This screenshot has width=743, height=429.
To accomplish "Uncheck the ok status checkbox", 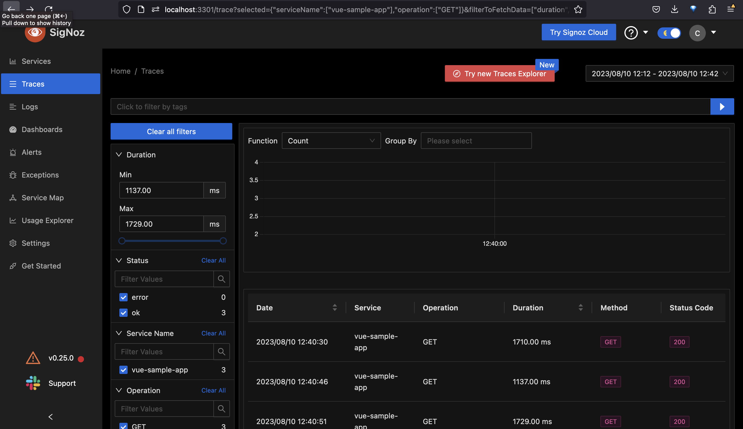I will click(x=123, y=313).
